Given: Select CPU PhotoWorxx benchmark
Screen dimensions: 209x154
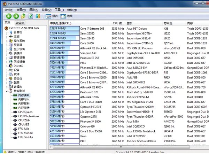Looking at the screenshot, I should tap(29, 116).
